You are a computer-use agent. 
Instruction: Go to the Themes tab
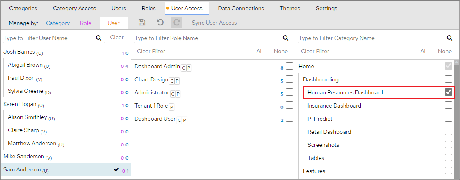click(x=290, y=8)
